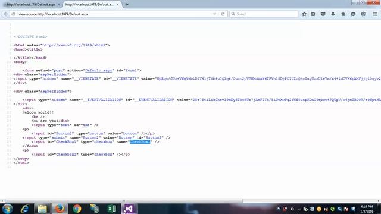This screenshot has height=214, width=381.
Task: Click the closing </form> tag line
Action: point(30,146)
